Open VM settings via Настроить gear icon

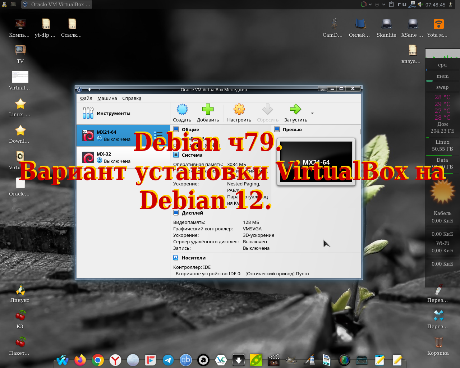click(x=239, y=109)
